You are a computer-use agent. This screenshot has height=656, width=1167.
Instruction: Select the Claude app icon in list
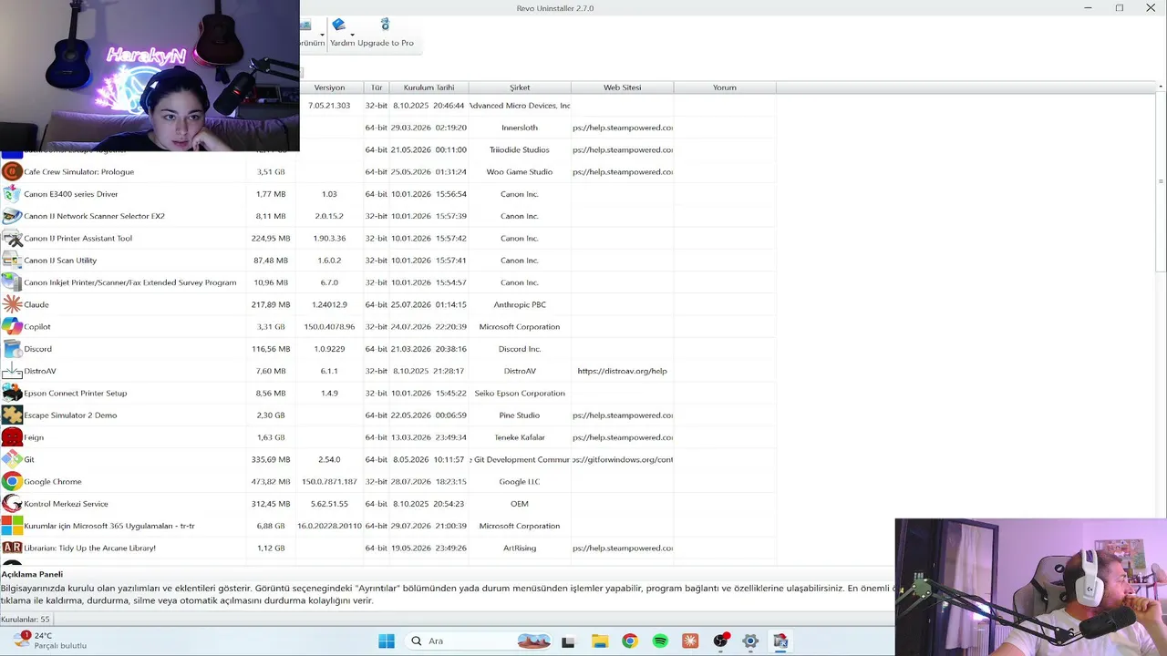click(12, 304)
